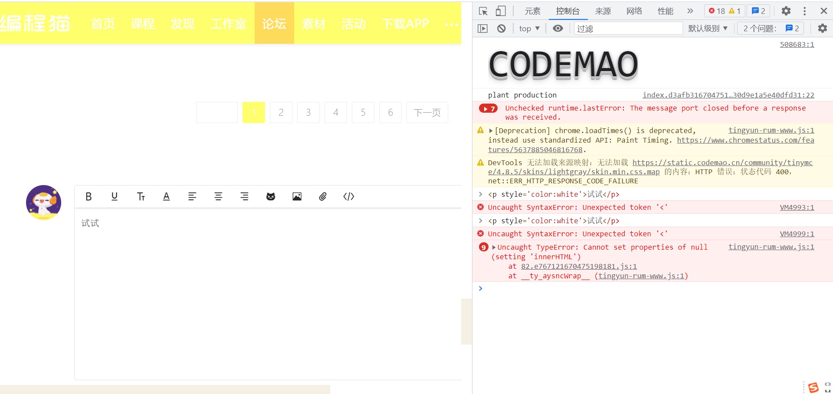This screenshot has width=833, height=394.
Task: Open 活动 in navigation bar
Action: coord(354,23)
